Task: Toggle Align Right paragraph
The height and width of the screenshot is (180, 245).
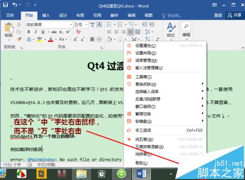Action: pyautogui.click(x=123, y=32)
